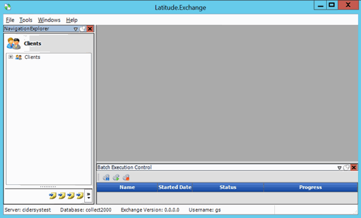This screenshot has width=361, height=218.
Task: Open the Windows menu
Action: coord(49,20)
